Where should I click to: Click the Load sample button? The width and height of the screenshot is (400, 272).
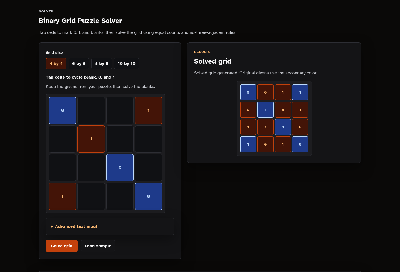pyautogui.click(x=98, y=246)
